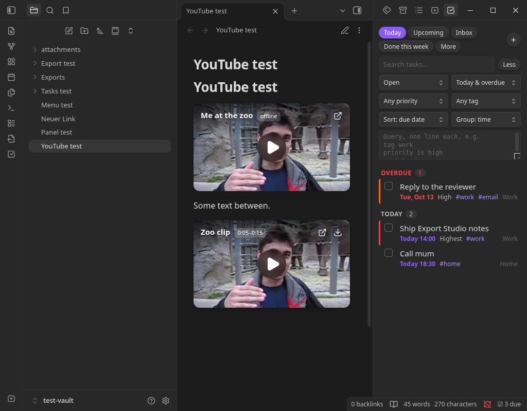Expand the Exports folder
527x411 pixels.
pyautogui.click(x=35, y=77)
